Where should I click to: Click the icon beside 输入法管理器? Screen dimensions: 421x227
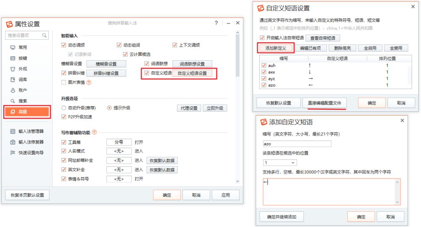pyautogui.click(x=12, y=131)
